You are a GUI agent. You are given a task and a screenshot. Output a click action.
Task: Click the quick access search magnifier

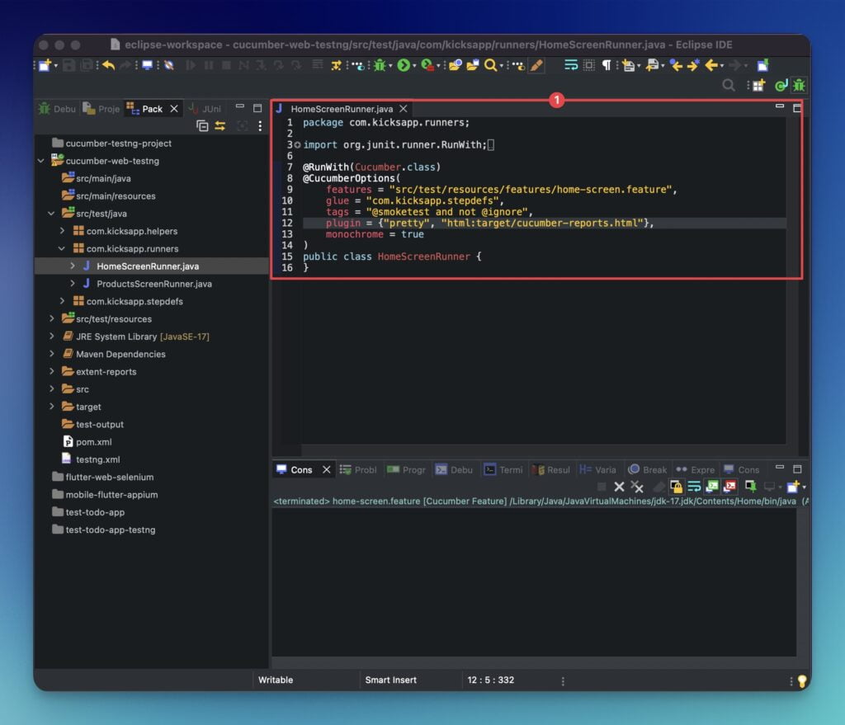point(729,85)
